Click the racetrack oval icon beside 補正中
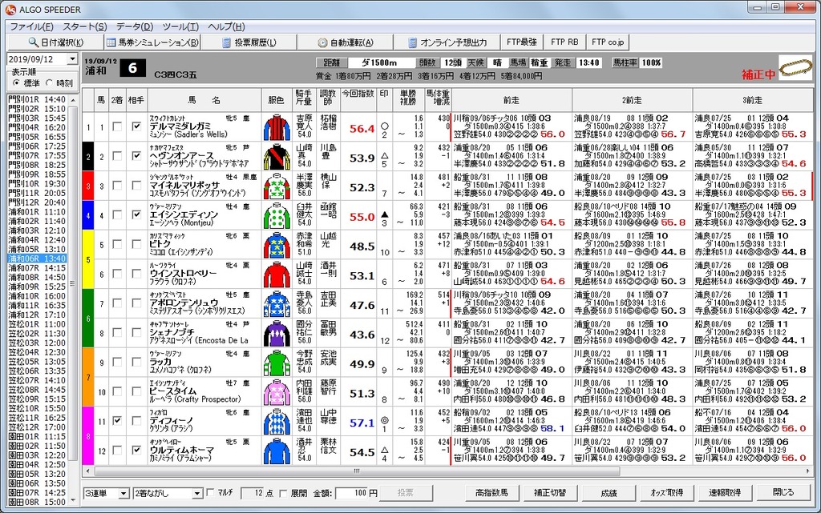 (795, 68)
